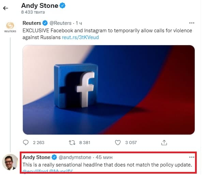This screenshot has width=208, height=175.
Task: Click the Andy Stone name in the reply
Action: tap(36, 157)
